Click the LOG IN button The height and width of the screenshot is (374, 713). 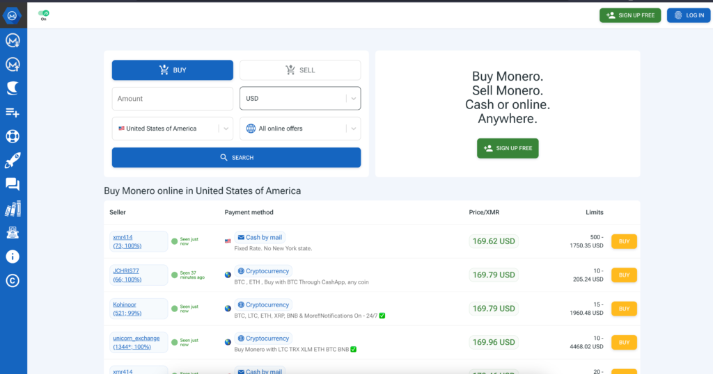click(689, 15)
